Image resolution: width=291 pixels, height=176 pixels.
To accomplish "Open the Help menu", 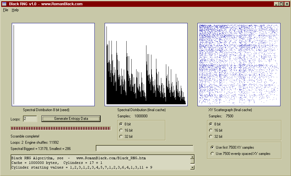I will click(15, 10).
